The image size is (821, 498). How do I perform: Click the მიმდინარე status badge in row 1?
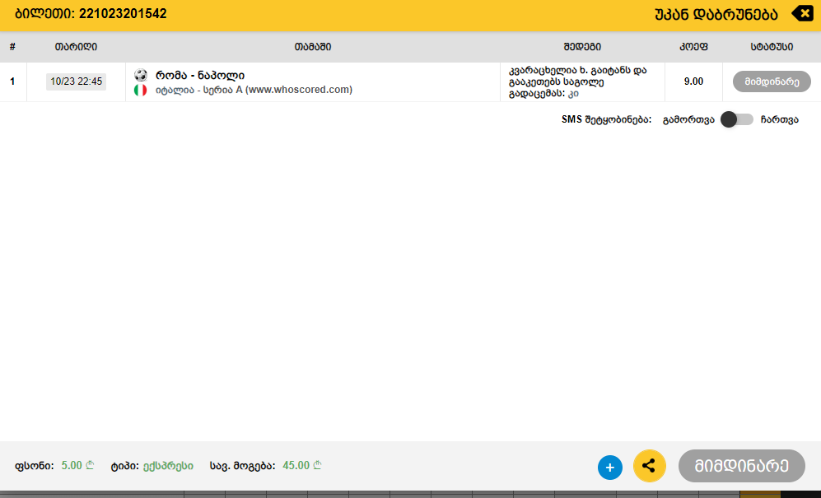[772, 81]
